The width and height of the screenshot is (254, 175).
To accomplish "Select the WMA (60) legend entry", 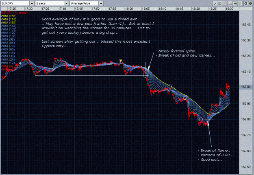I will pos(8,50).
